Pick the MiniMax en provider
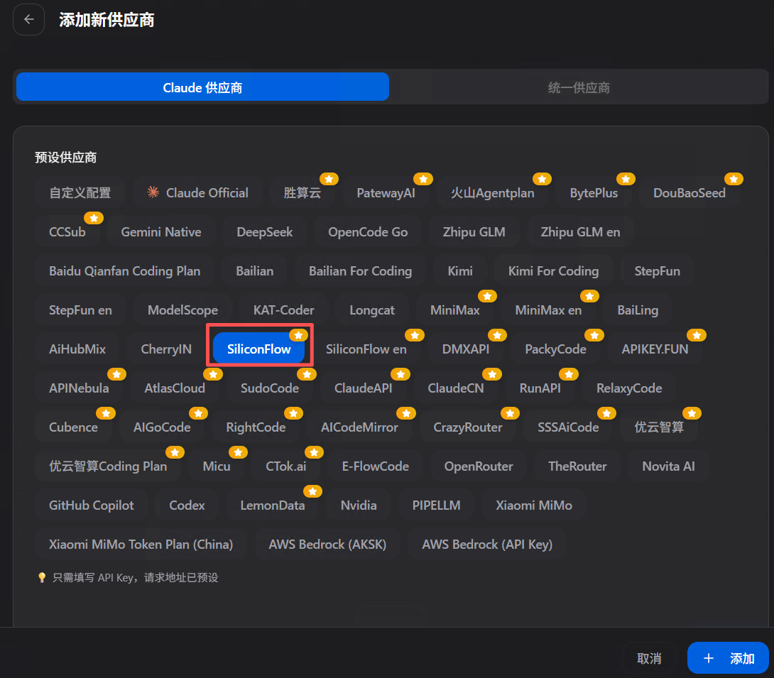774x678 pixels. 548,310
